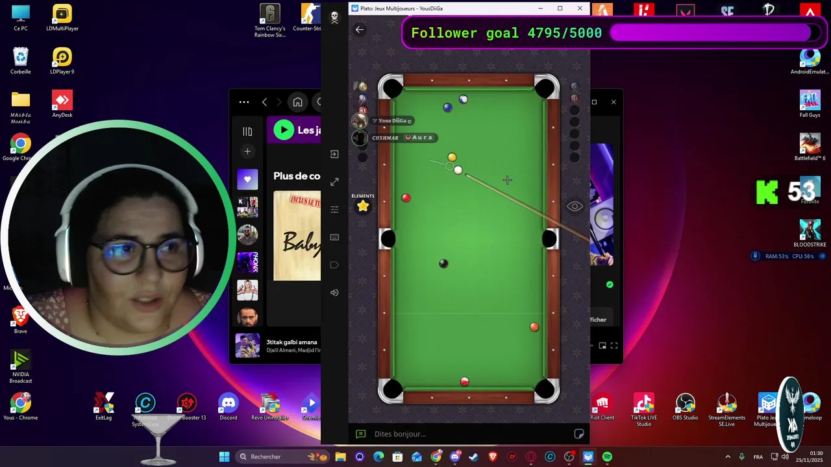Click CUSHMAR opponent avatar

[360, 138]
